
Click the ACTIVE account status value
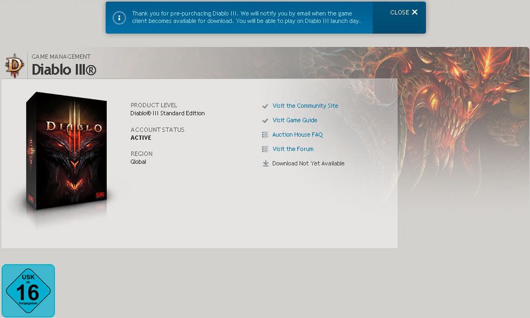[141, 138]
